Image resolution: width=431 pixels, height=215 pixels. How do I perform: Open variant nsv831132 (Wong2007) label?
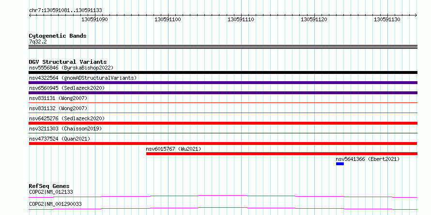pyautogui.click(x=58, y=108)
